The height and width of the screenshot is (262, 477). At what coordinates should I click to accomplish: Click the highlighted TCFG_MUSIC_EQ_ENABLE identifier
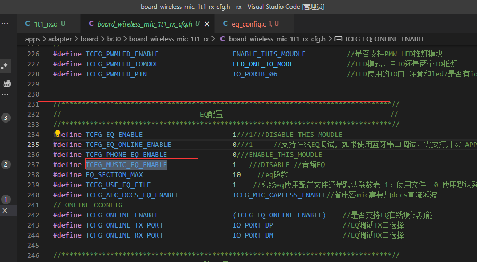pyautogui.click(x=127, y=164)
